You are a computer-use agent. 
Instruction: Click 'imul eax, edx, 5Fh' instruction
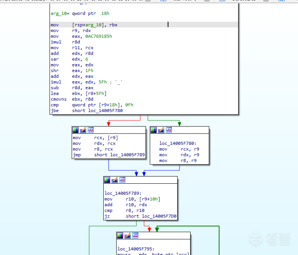coord(79,82)
